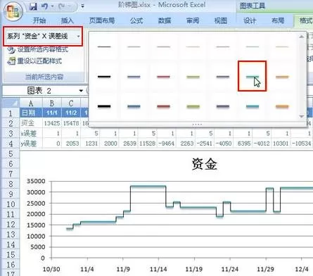Click 重设以匹配样式 button
The image size is (313, 276).
tap(34, 61)
